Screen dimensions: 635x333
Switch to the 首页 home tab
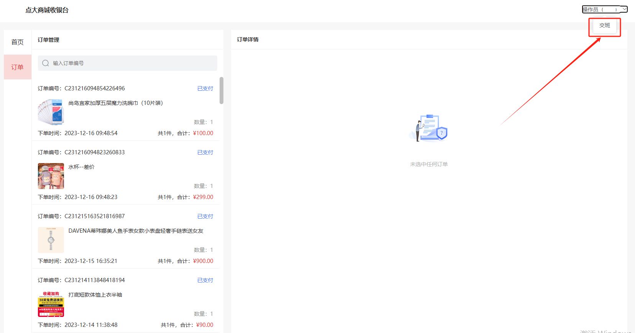(x=17, y=42)
